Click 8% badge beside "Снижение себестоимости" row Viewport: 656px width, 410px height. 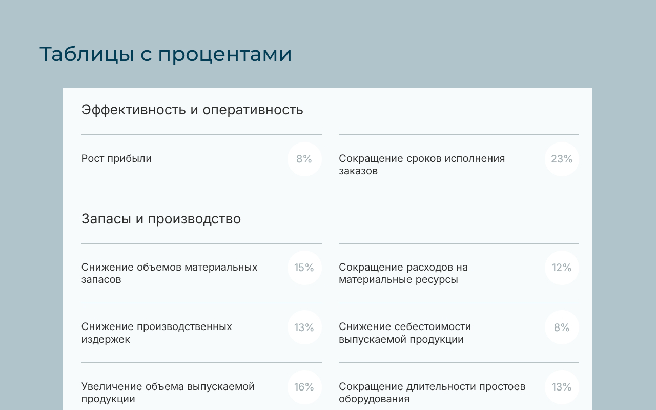click(x=562, y=327)
